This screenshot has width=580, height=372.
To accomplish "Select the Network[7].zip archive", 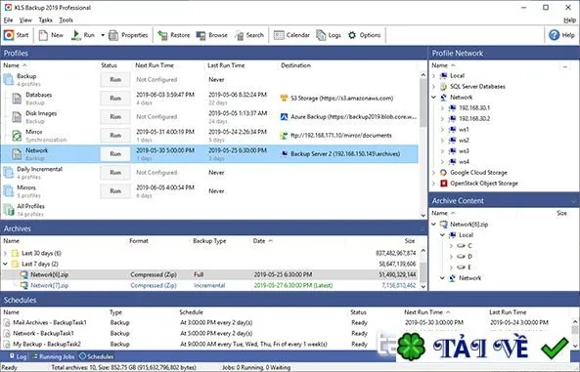I will tap(49, 285).
